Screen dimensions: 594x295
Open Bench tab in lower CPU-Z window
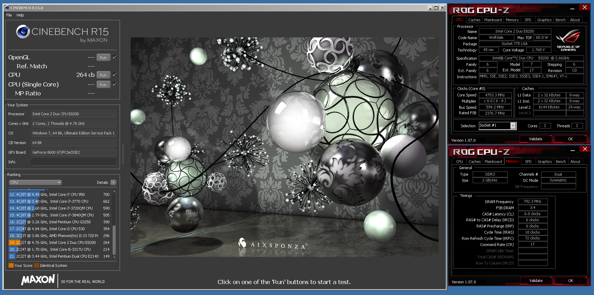[561, 162]
